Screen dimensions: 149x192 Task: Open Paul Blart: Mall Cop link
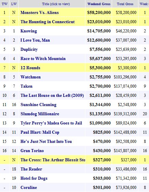(x=40, y=132)
